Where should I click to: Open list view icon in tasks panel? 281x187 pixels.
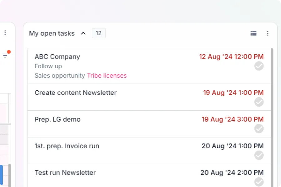coord(254,33)
